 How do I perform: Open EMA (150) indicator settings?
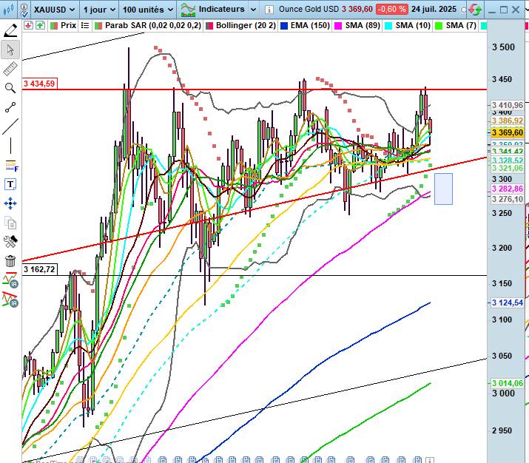(x=310, y=25)
